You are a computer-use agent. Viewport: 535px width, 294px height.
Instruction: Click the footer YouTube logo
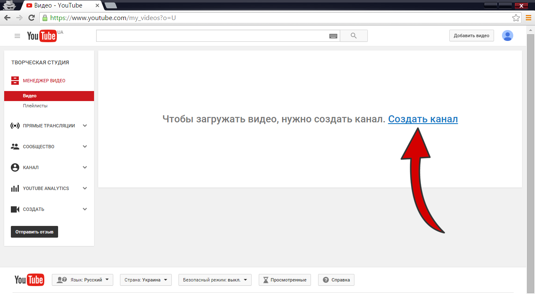pos(29,280)
